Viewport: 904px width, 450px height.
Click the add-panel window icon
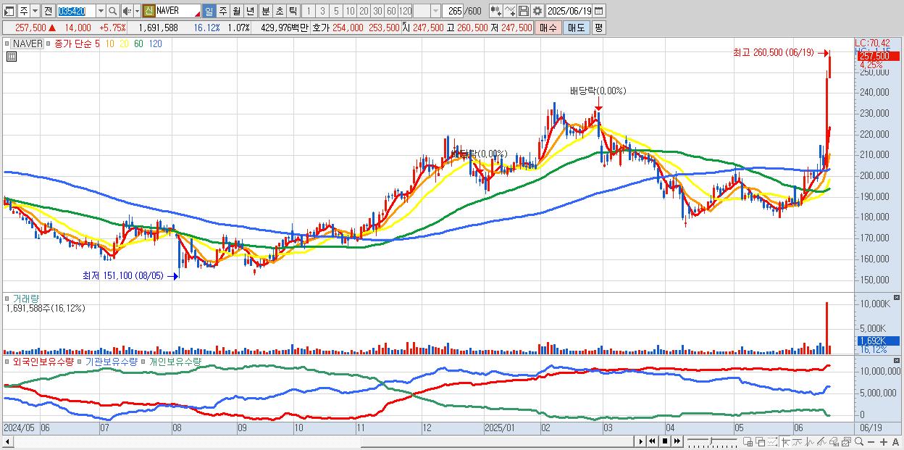(748, 441)
